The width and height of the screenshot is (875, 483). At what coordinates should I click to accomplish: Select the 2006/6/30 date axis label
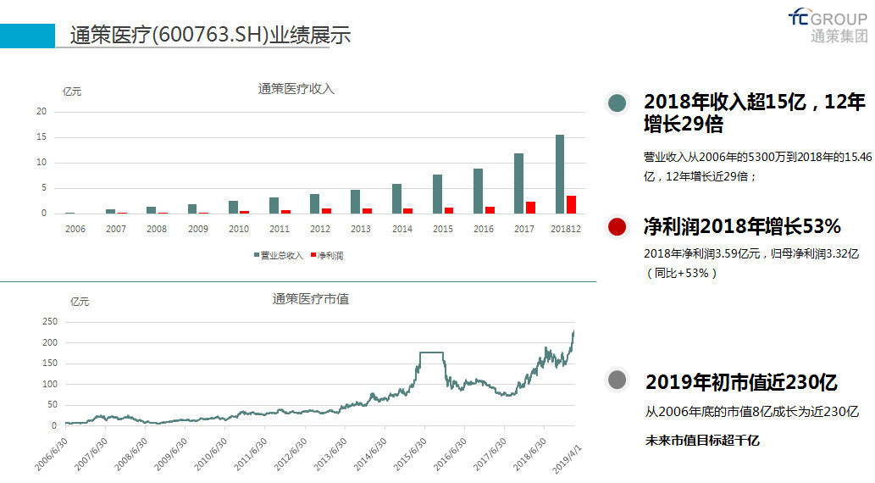(51, 454)
